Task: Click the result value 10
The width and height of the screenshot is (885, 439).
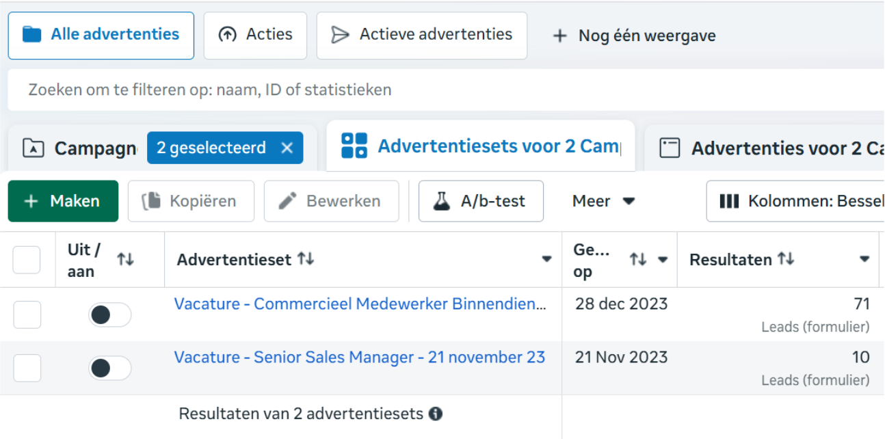Action: click(861, 357)
